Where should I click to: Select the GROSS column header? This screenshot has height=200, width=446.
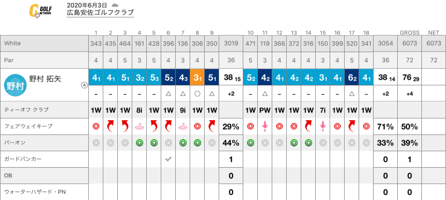pos(410,33)
